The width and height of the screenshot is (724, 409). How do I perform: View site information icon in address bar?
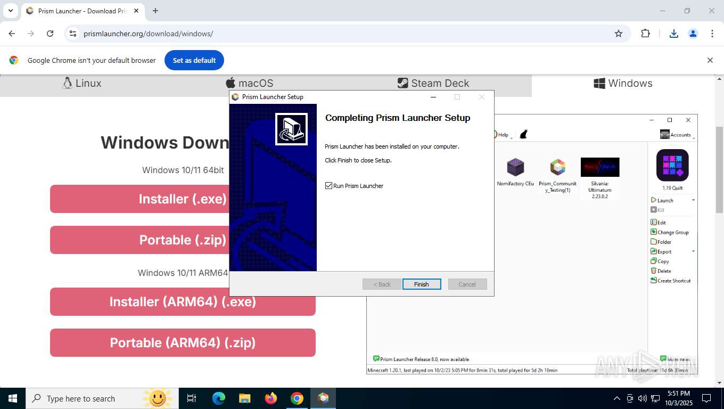click(73, 34)
